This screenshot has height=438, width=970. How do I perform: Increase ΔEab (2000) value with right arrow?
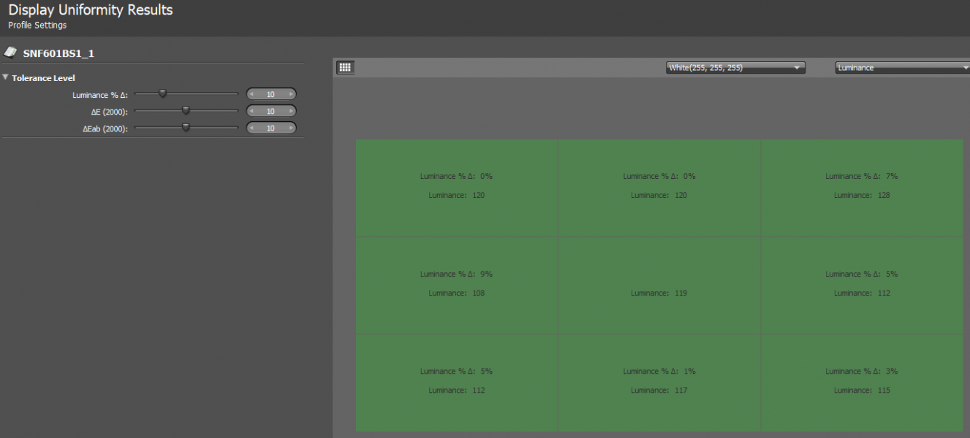[291, 128]
